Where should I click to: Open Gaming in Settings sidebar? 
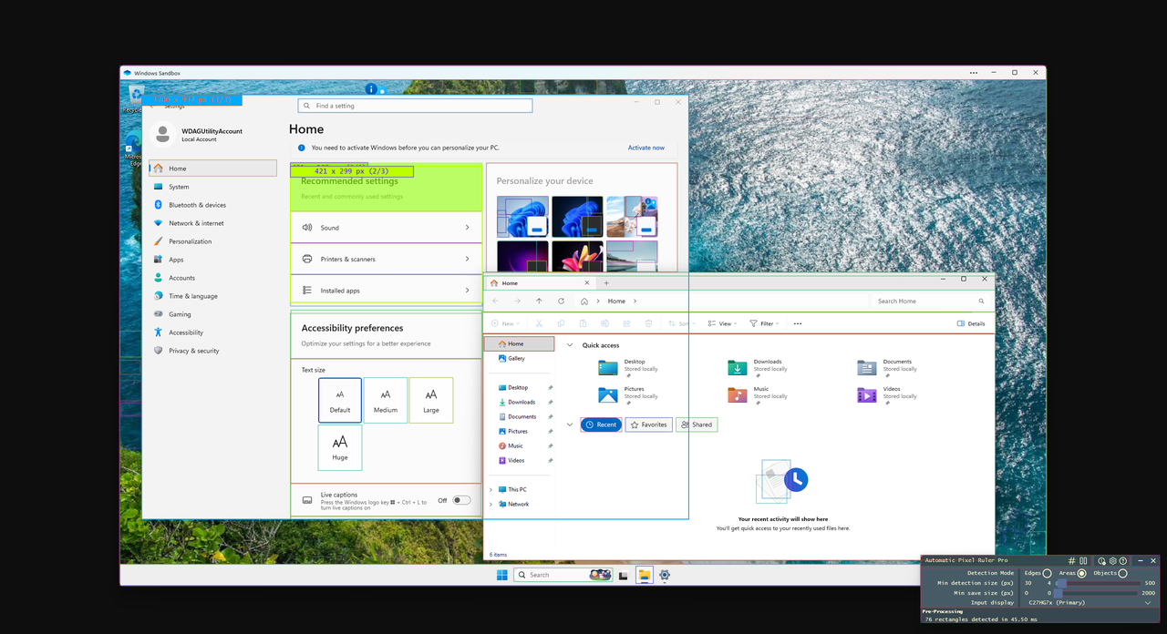point(213,314)
